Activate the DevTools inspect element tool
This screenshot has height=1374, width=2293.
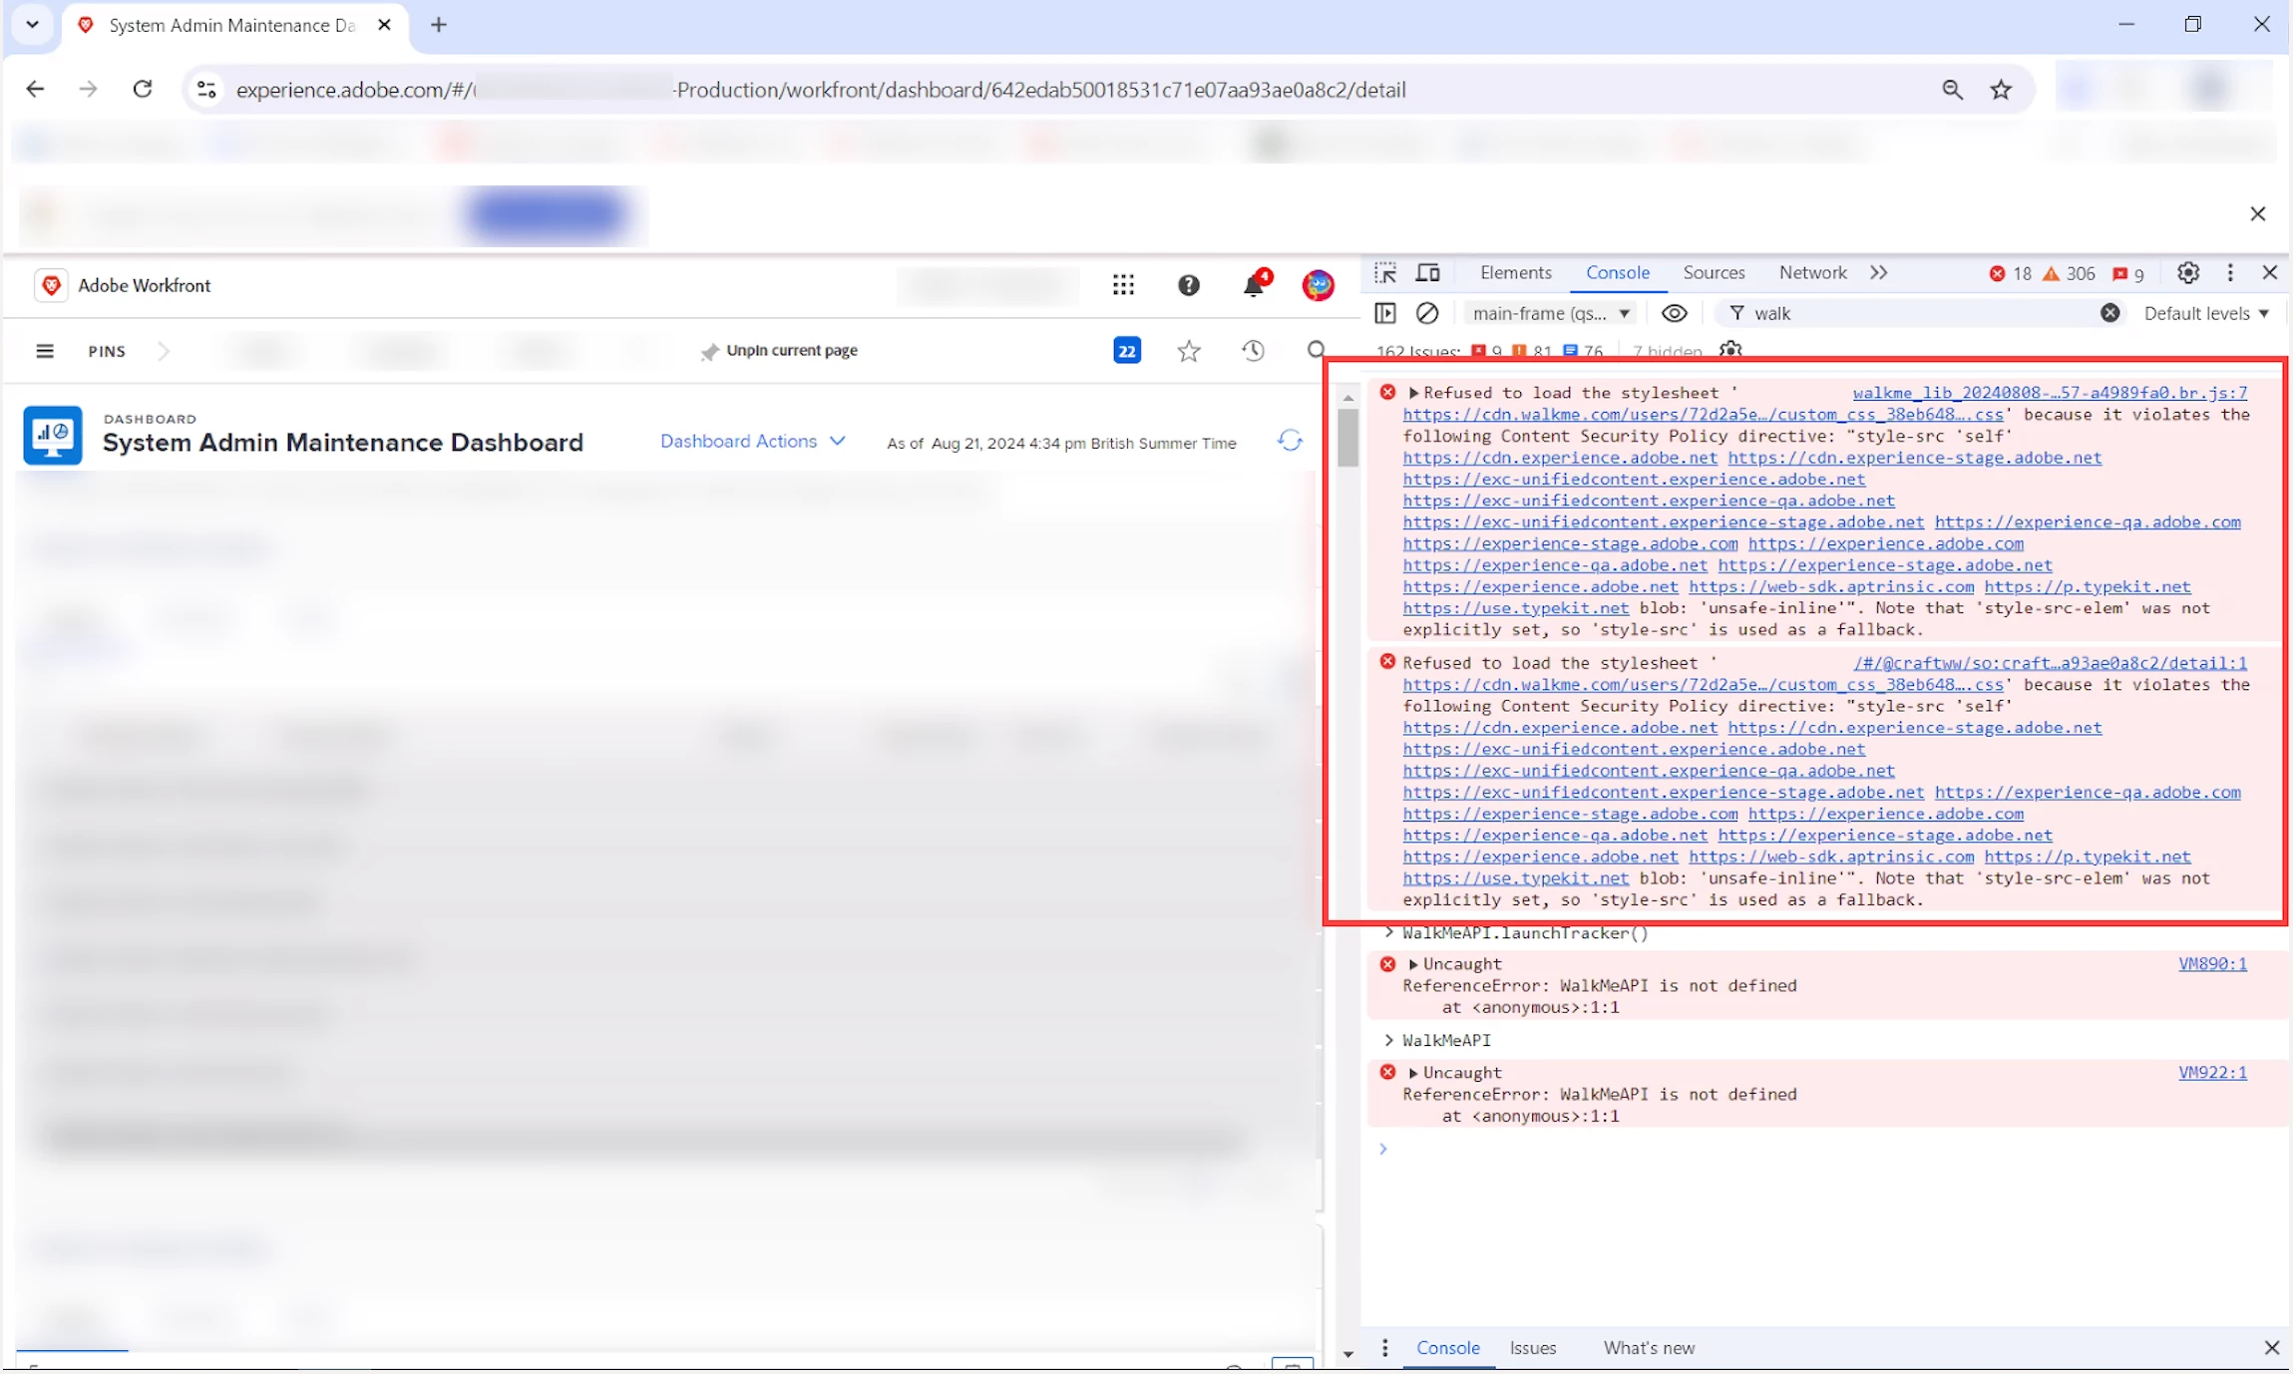[1385, 273]
